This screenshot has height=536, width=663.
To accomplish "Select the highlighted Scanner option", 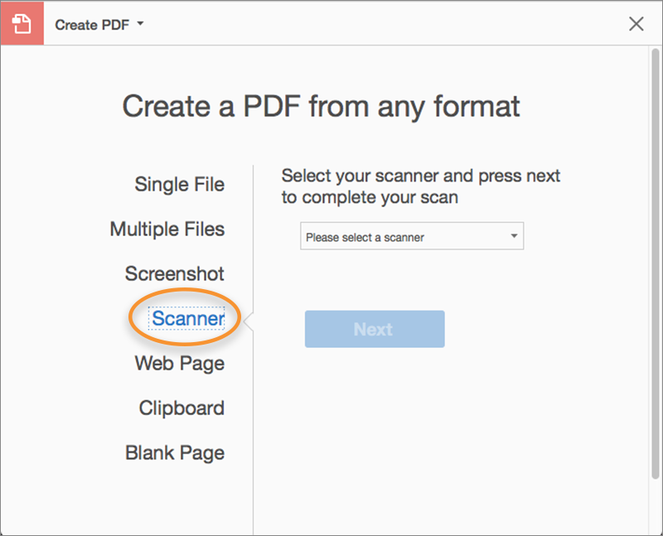I will 188,319.
